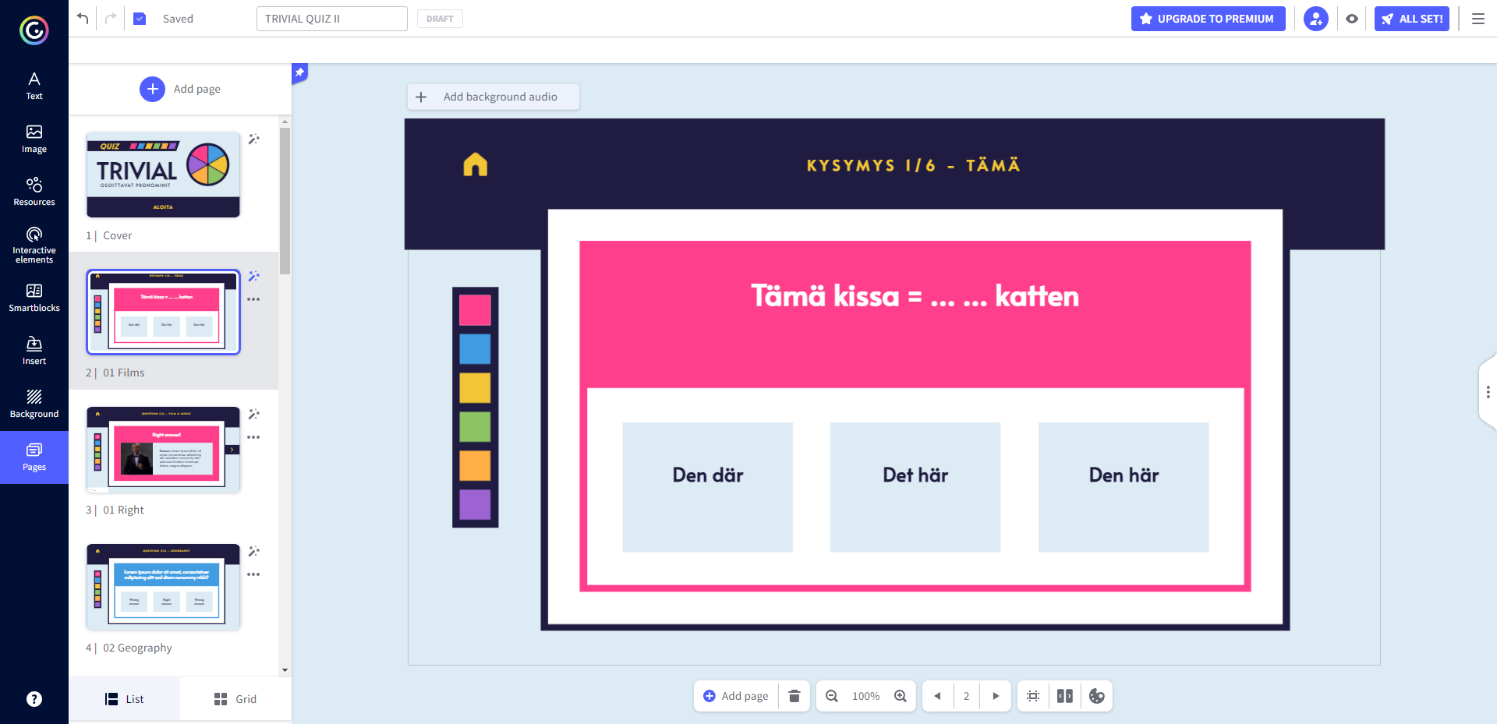Toggle the pin panel icon
The height and width of the screenshot is (724, 1497).
point(299,72)
